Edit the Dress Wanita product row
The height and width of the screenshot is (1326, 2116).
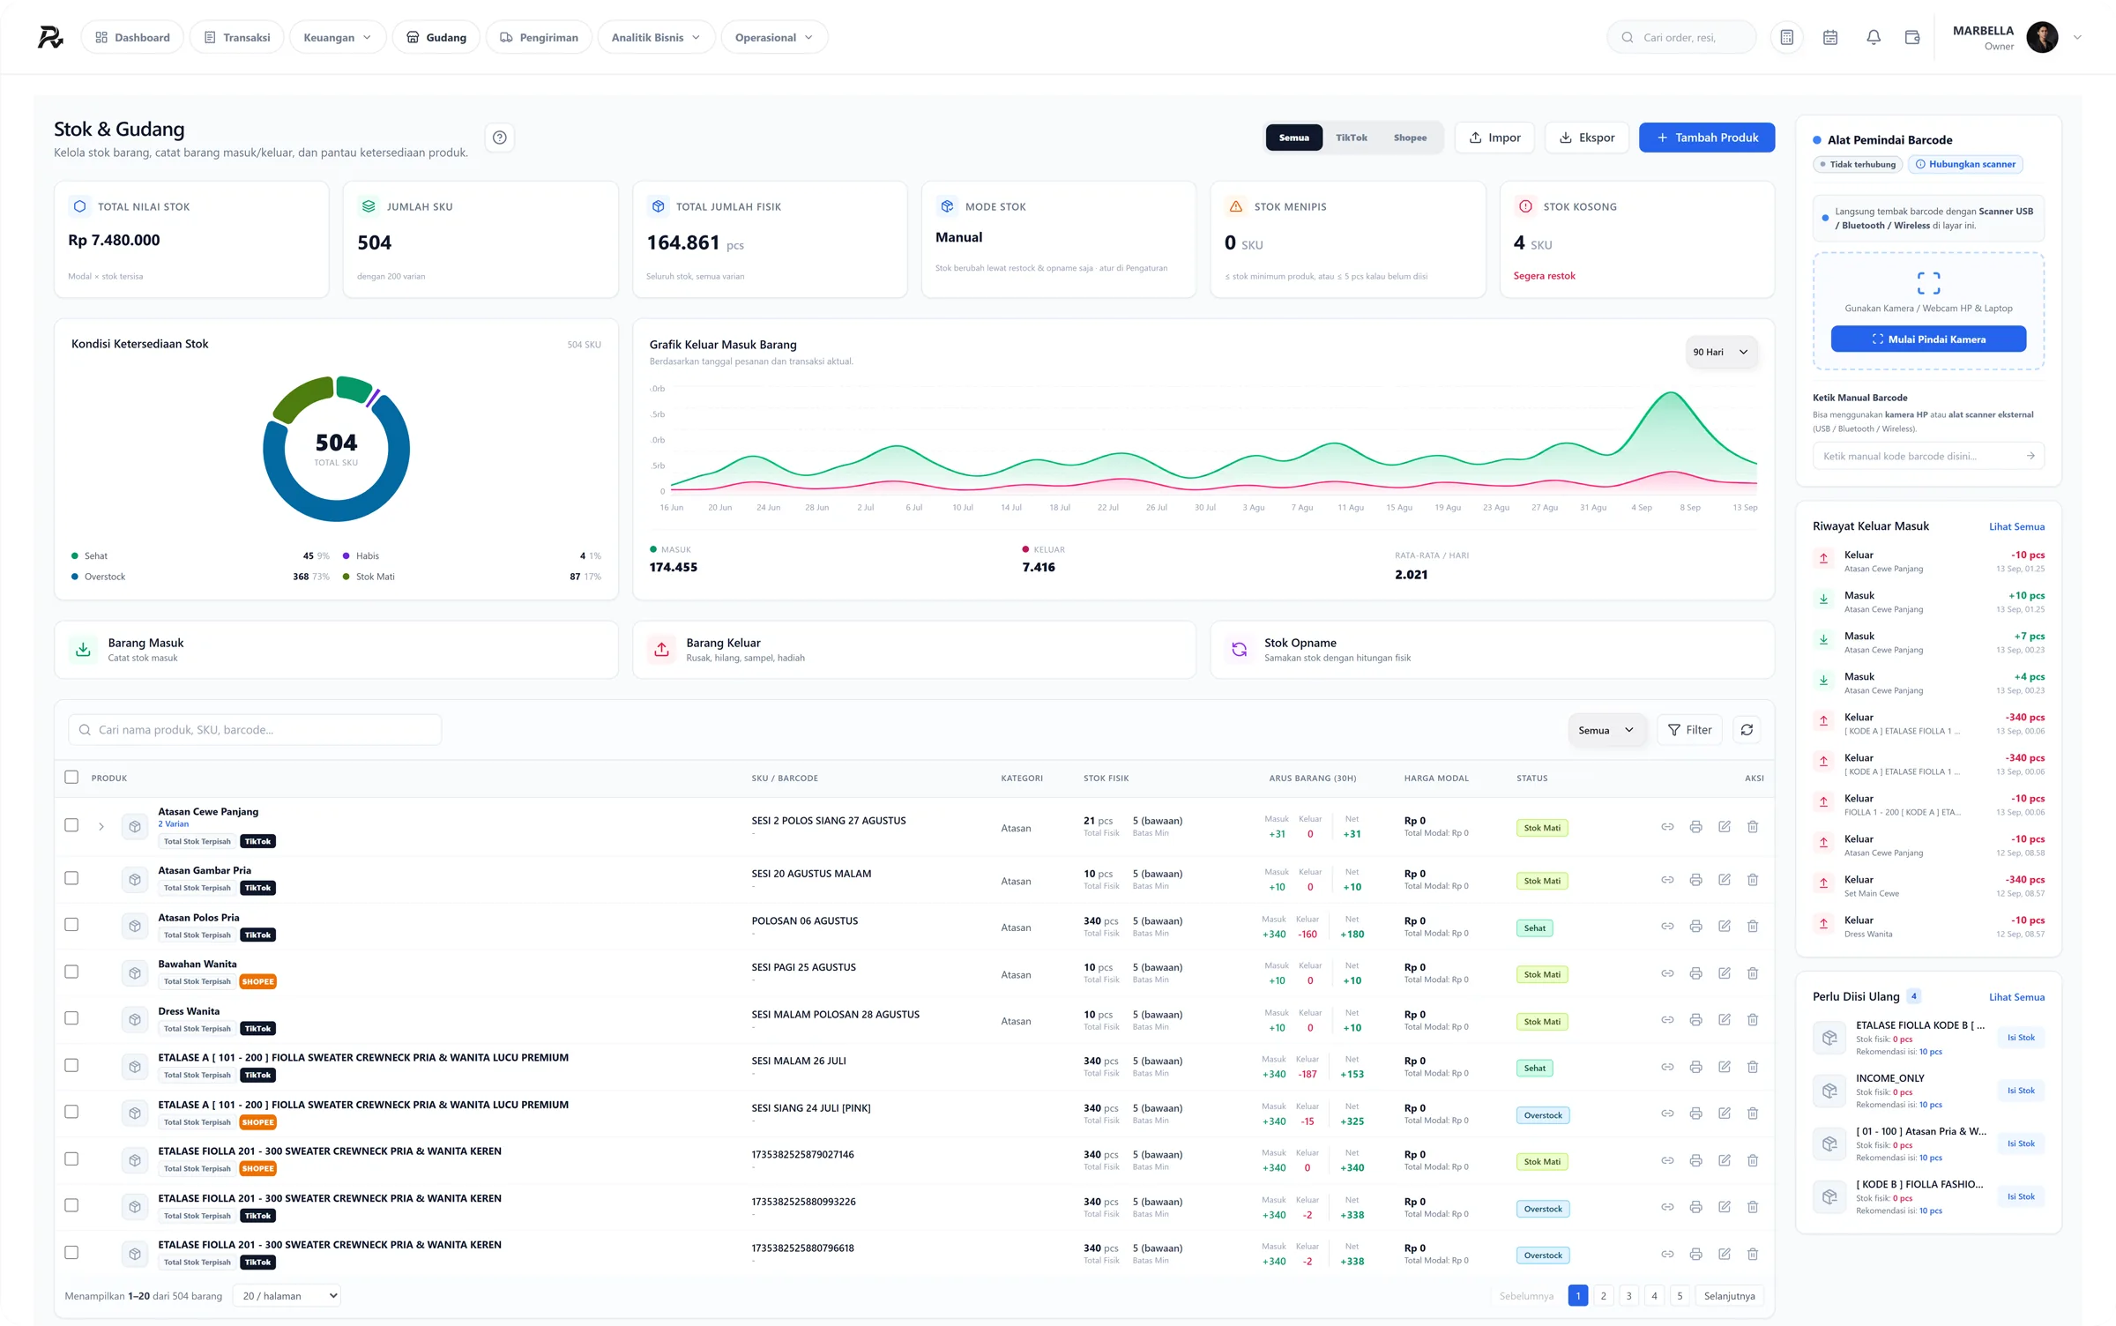click(x=1725, y=1020)
